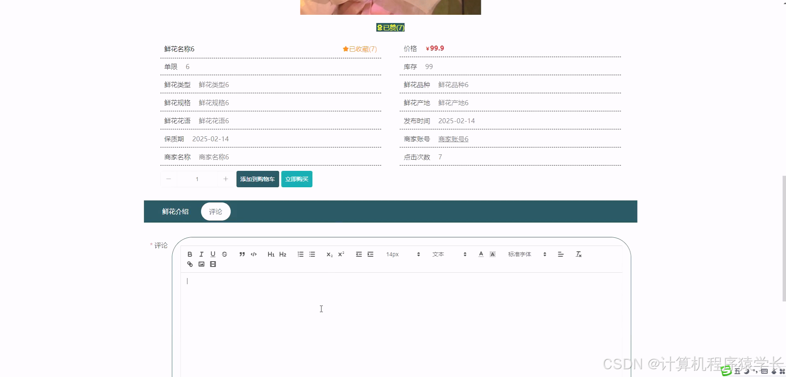Insert a blockquote in the editor
The height and width of the screenshot is (377, 786).
click(242, 254)
